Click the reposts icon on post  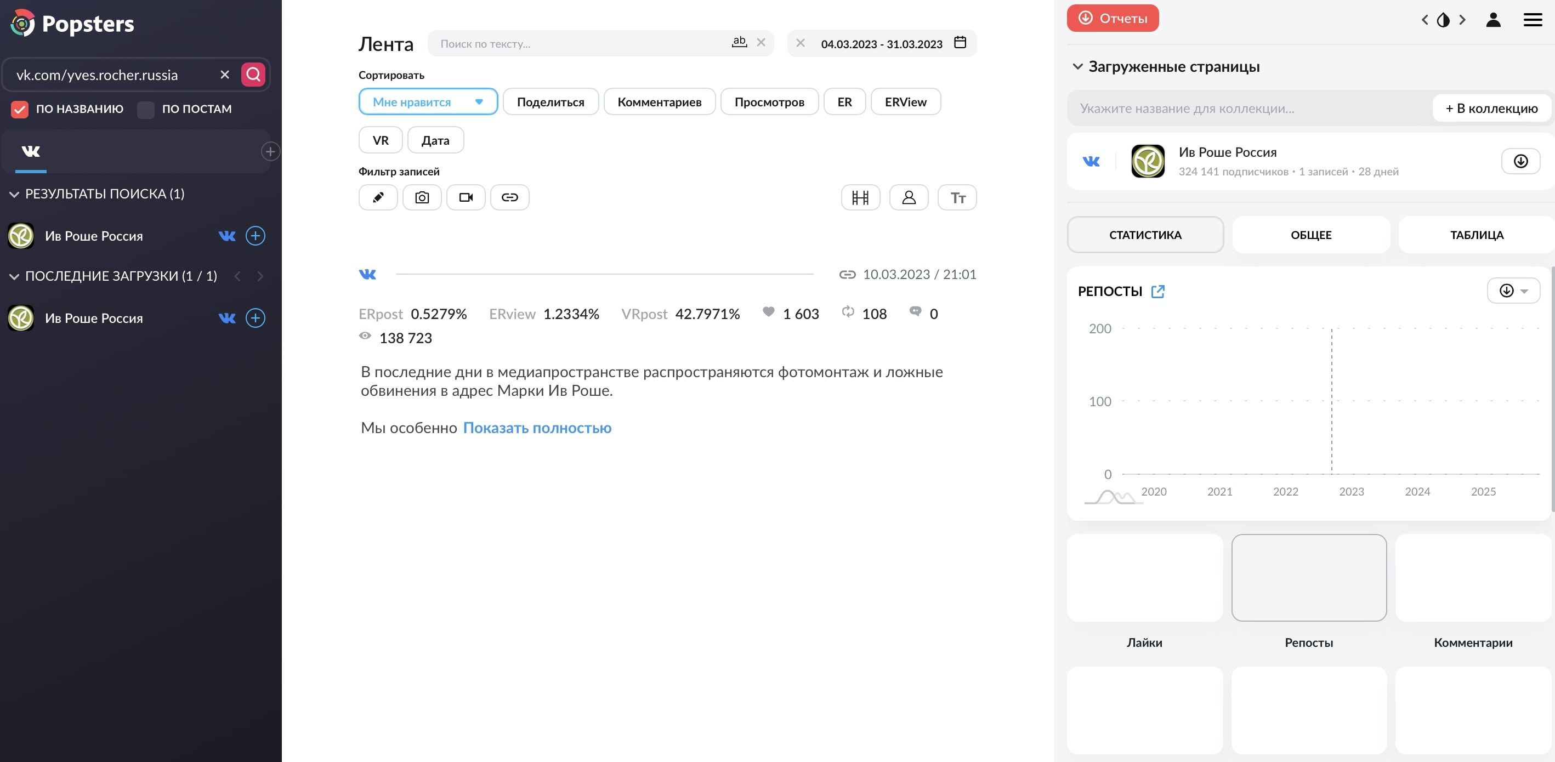(x=848, y=312)
